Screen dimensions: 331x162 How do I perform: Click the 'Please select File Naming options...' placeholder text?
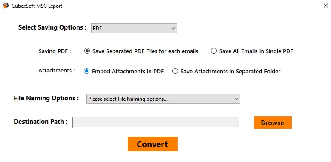pos(128,99)
